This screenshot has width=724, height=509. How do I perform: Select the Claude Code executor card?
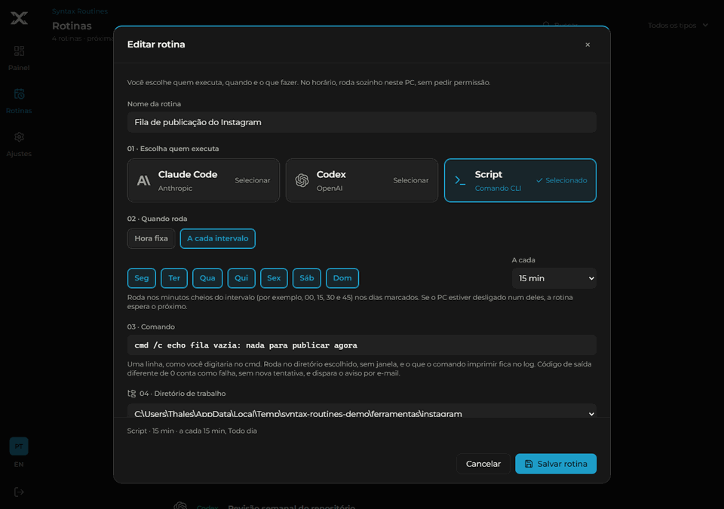pos(203,180)
